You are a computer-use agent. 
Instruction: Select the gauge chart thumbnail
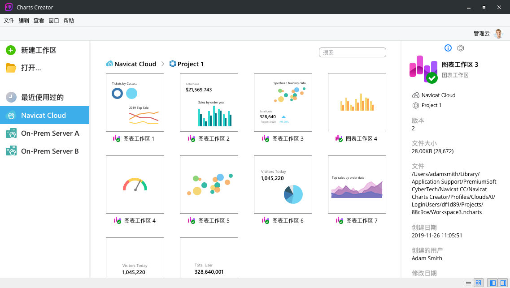click(x=135, y=185)
